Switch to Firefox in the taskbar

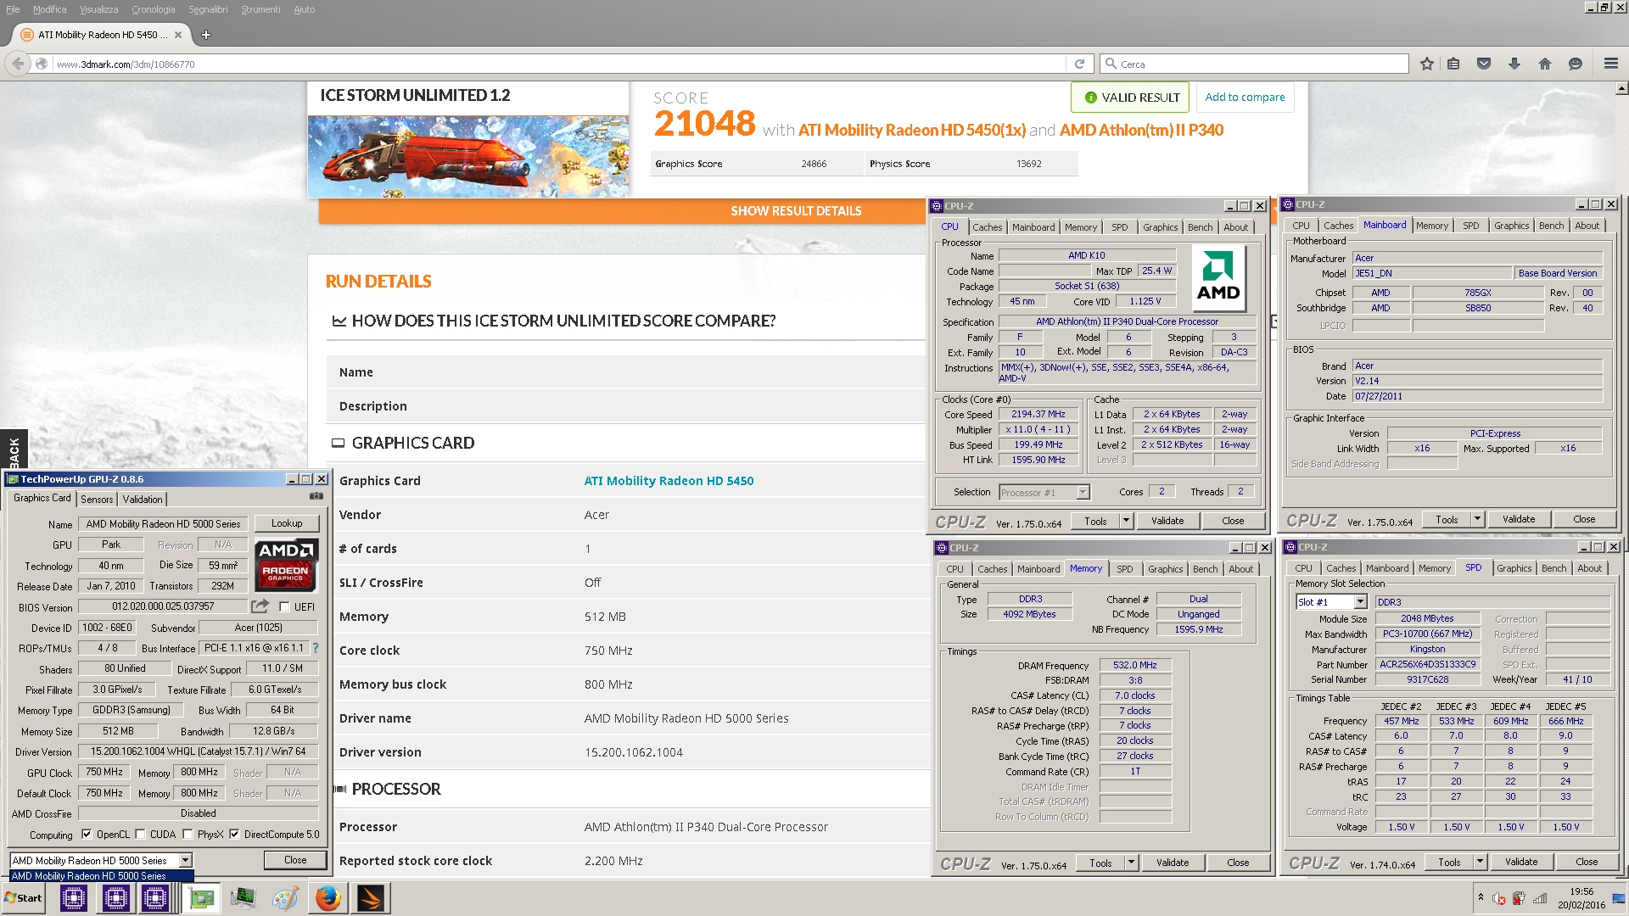pos(327,898)
